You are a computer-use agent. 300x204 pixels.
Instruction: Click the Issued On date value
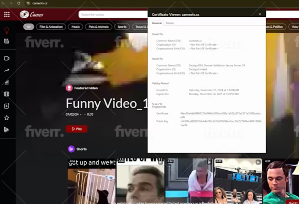pyautogui.click(x=214, y=90)
